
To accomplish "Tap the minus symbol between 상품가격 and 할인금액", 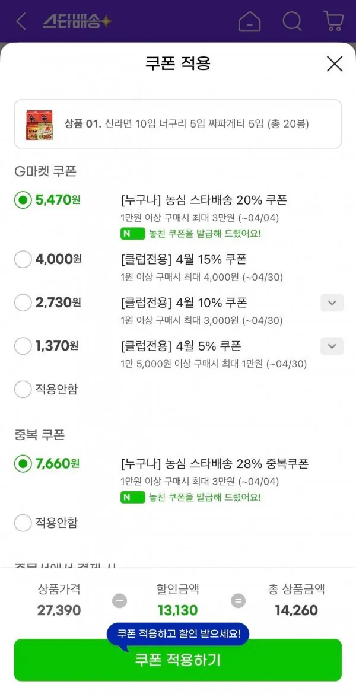I will pos(119,601).
